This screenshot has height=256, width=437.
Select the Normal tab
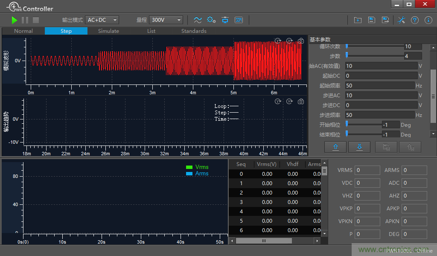[x=23, y=31]
